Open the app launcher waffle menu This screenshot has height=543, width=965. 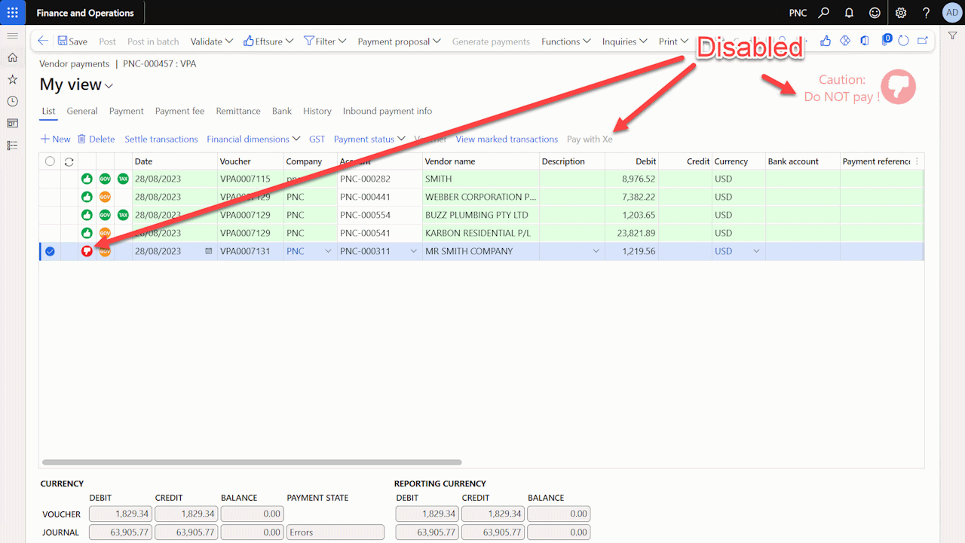tap(12, 13)
